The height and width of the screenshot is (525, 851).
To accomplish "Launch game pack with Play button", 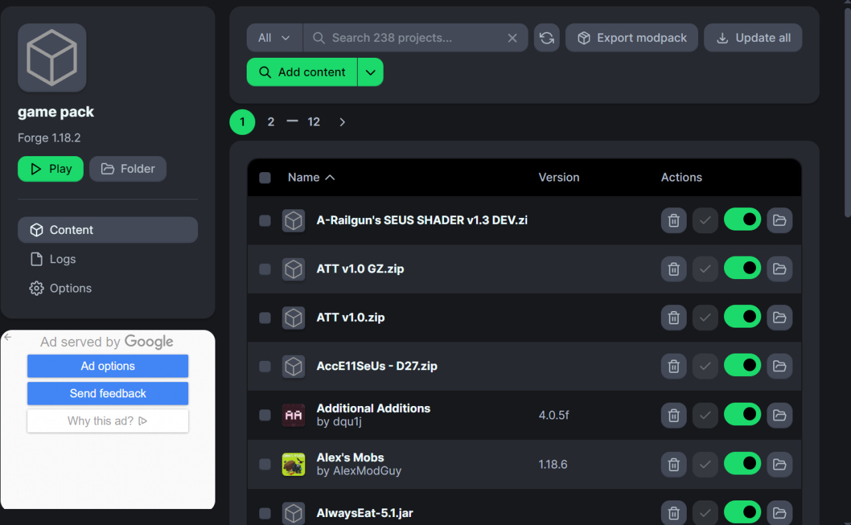I will [x=51, y=169].
